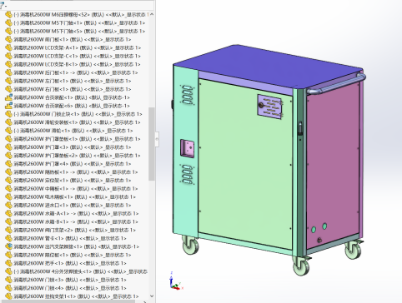Click the part icon beside 后门板<1>
Viewport: 402px width, 303px height.
(x=8, y=72)
